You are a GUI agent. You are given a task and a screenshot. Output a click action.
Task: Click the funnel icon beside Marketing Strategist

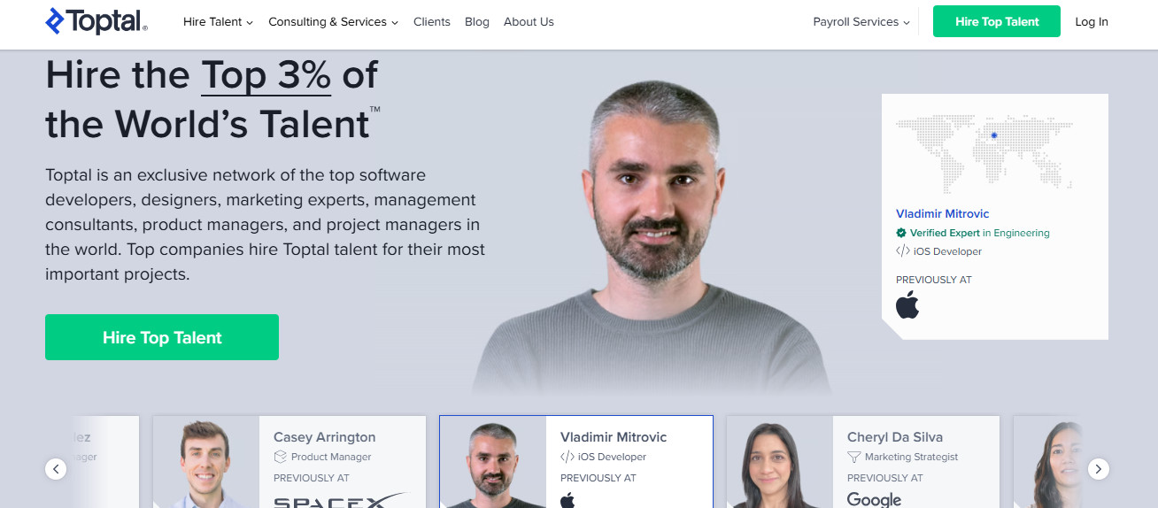coord(853,458)
